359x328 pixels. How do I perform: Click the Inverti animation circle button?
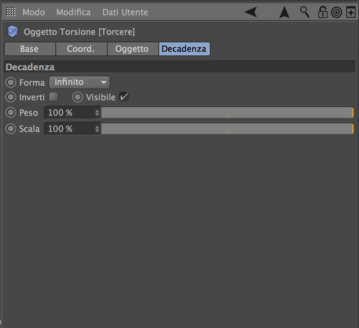coord(11,97)
